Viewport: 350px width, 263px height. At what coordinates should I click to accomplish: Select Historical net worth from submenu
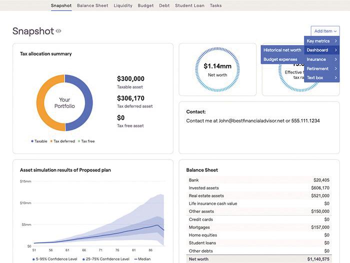click(x=282, y=50)
